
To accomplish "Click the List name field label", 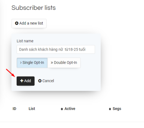I will [25, 41].
